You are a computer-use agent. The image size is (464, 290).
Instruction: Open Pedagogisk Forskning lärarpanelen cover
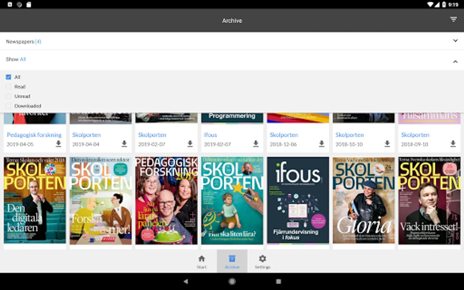[166, 200]
